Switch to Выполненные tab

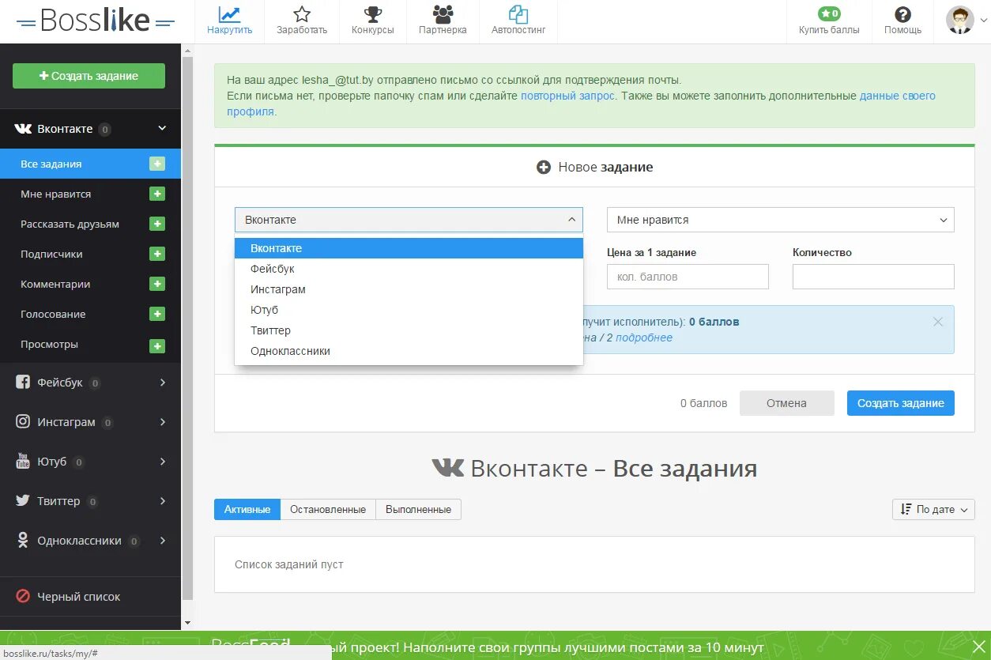(419, 509)
